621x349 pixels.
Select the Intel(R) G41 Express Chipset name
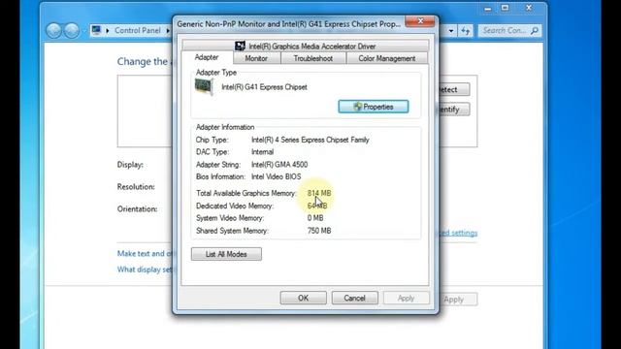point(264,87)
